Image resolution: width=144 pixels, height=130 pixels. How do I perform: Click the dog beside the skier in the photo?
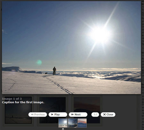[46, 73]
